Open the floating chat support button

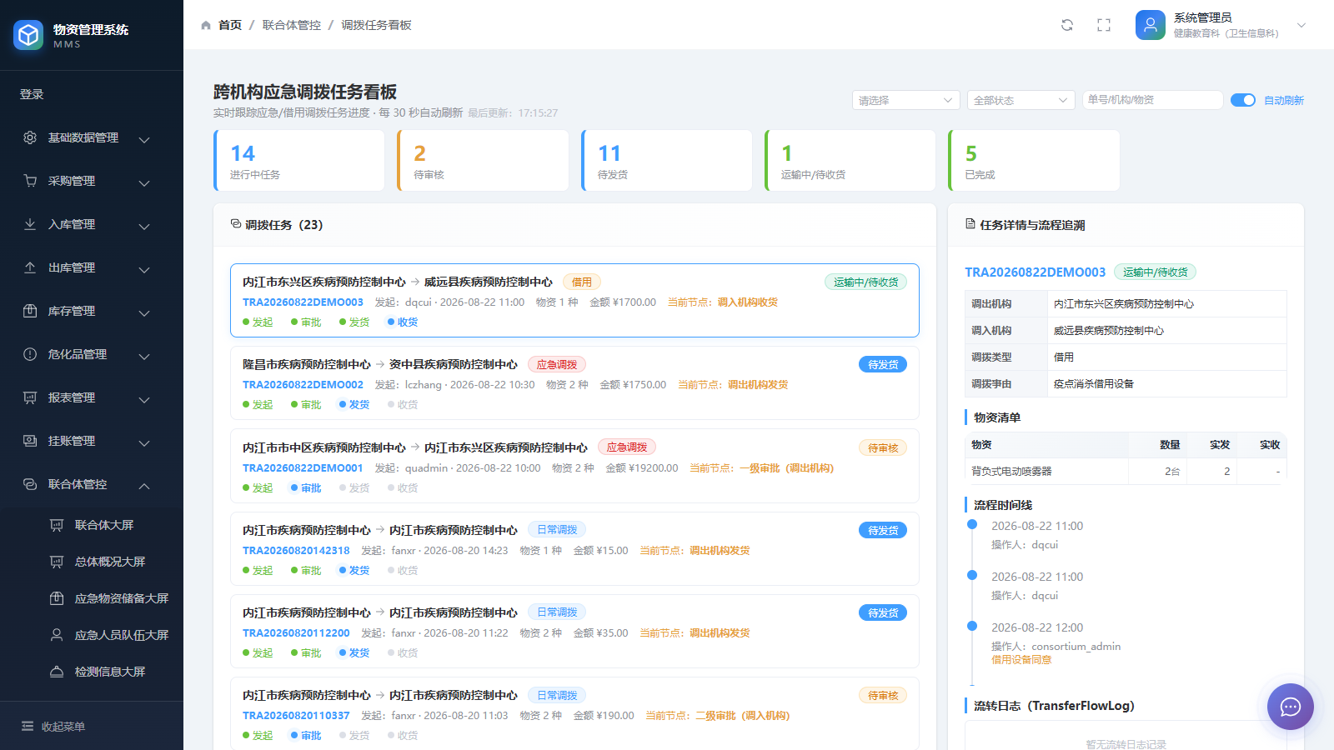(1291, 707)
